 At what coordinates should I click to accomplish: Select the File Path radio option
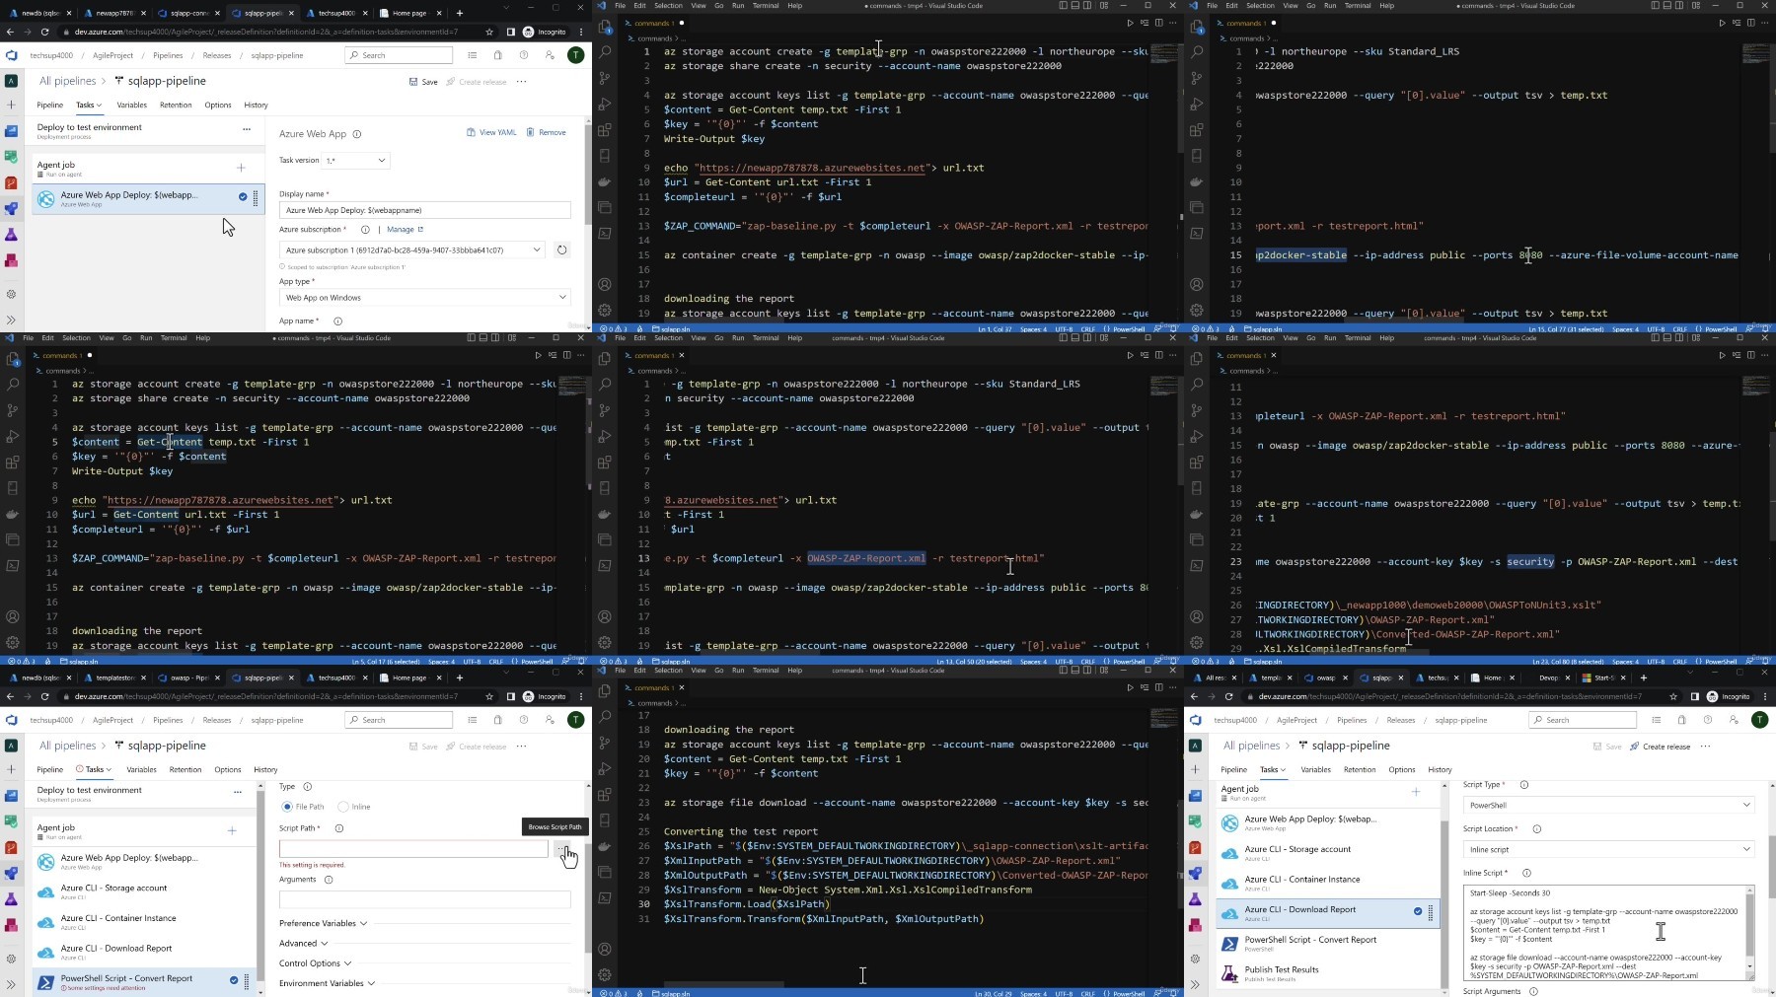303,807
